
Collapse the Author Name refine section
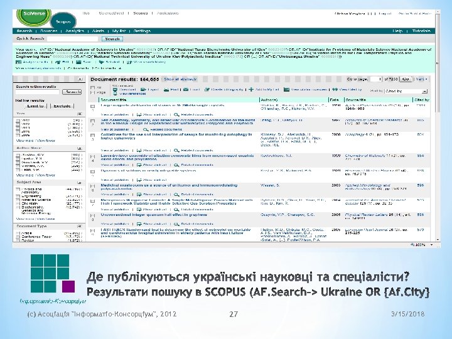(80, 148)
